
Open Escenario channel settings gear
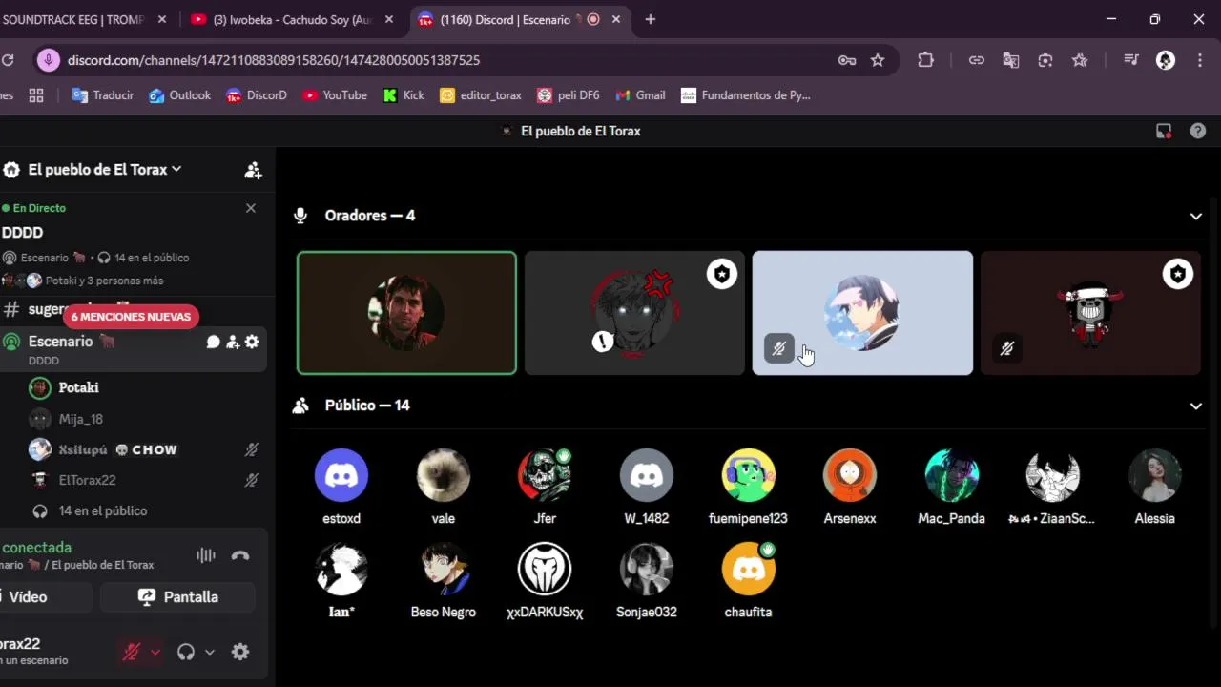(252, 342)
